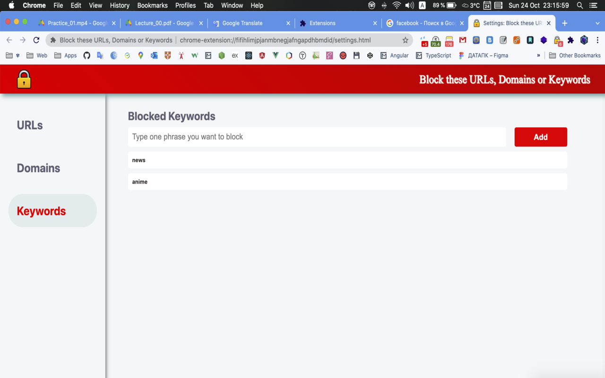Click the Add button
This screenshot has height=378, width=605.
[x=541, y=137]
